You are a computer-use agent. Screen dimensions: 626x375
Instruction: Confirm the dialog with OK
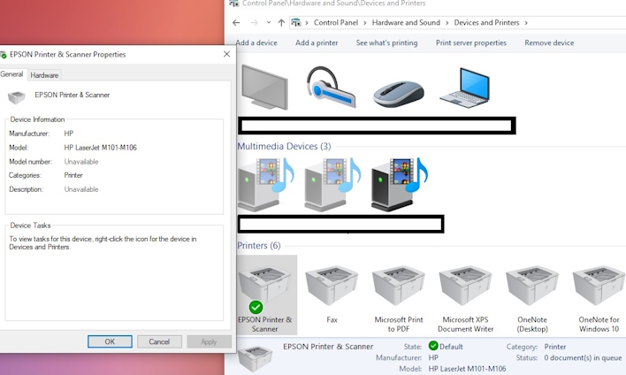pyautogui.click(x=110, y=341)
